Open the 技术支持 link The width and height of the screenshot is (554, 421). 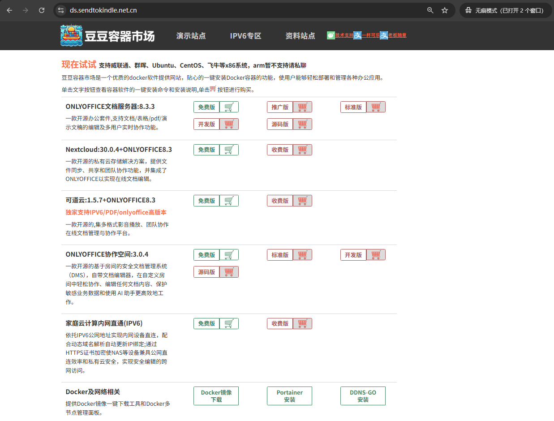pos(344,35)
